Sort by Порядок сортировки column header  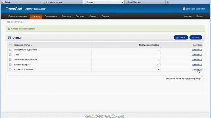(x=149, y=45)
